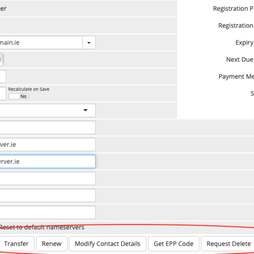Click empty field just above Reset to default nameservers

48,213
